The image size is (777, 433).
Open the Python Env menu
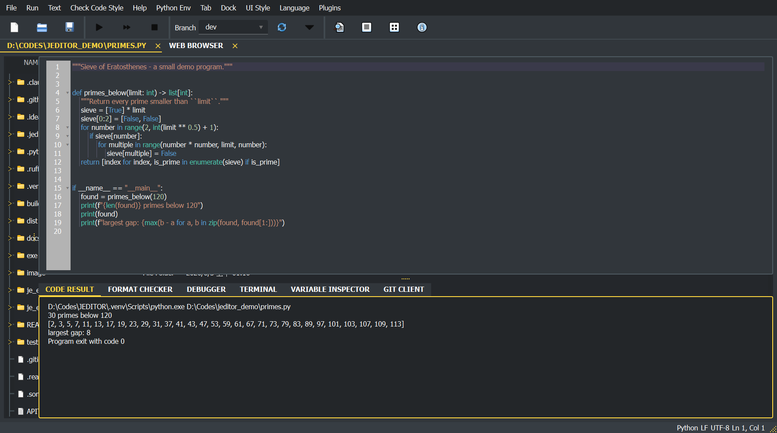174,8
